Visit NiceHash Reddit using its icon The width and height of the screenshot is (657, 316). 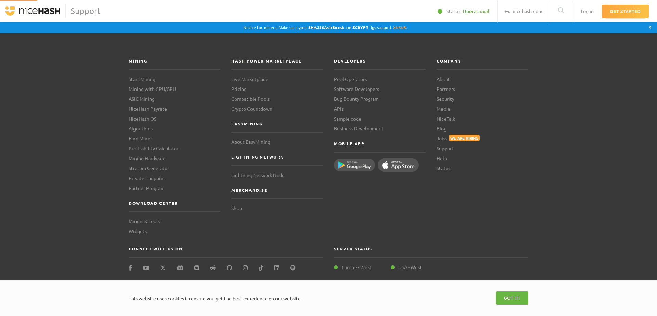click(x=212, y=268)
